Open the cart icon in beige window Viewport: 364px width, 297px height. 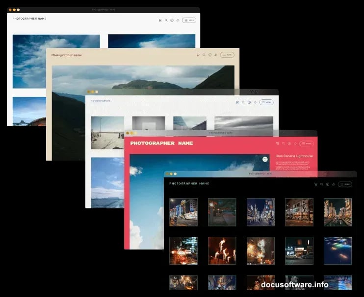198,55
